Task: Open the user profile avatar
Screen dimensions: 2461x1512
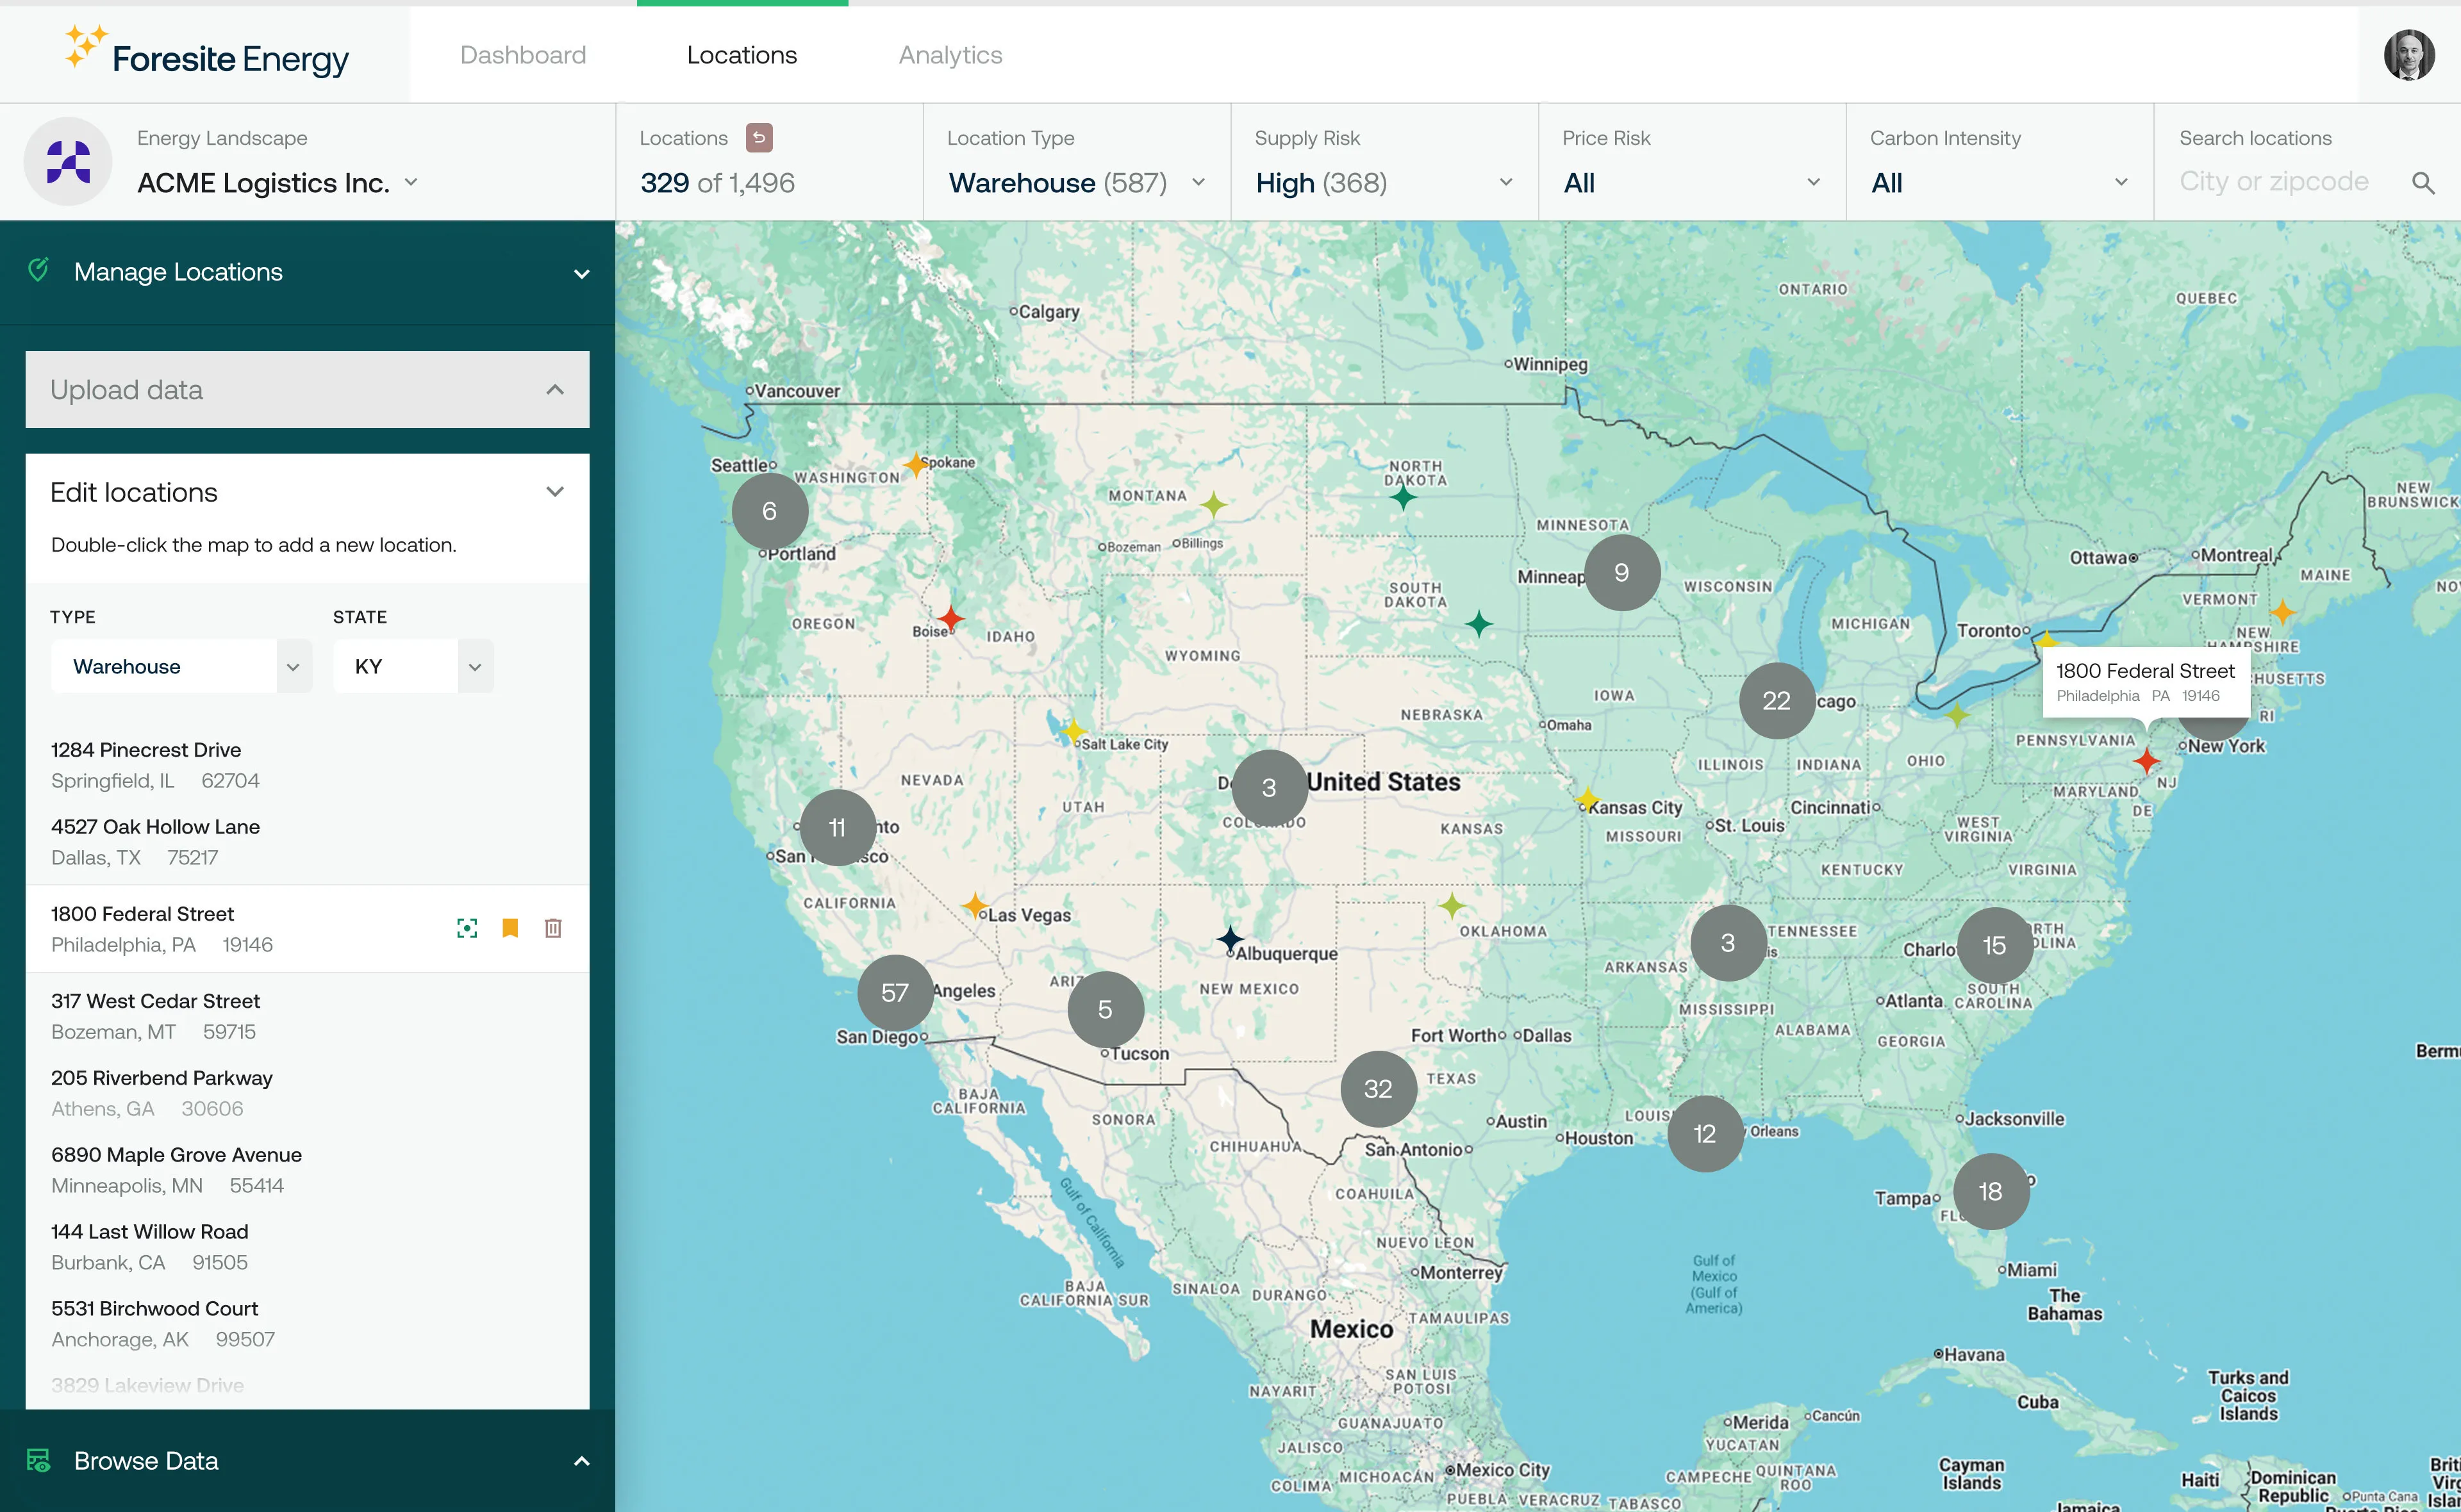Action: point(2408,55)
